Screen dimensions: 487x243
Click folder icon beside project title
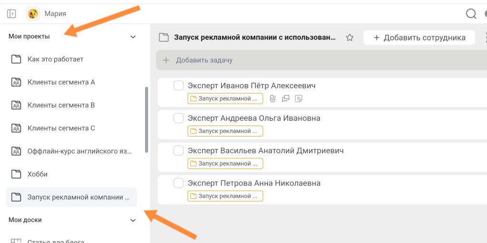click(x=164, y=38)
